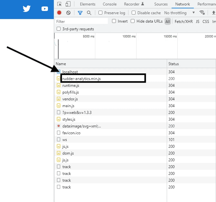Toggle the network filter funnel icon
This screenshot has height=202, width=216.
coord(80,13)
